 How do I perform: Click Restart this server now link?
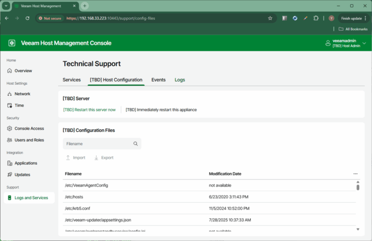89,110
